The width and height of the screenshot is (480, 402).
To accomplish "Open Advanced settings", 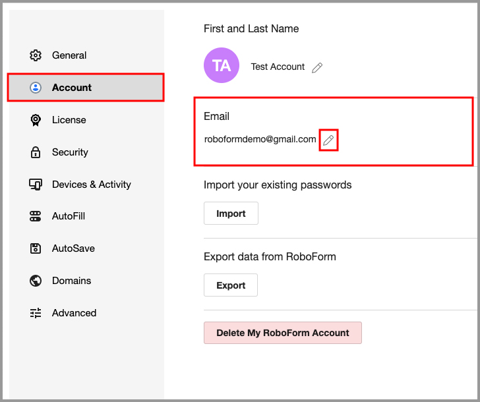I will click(x=74, y=313).
